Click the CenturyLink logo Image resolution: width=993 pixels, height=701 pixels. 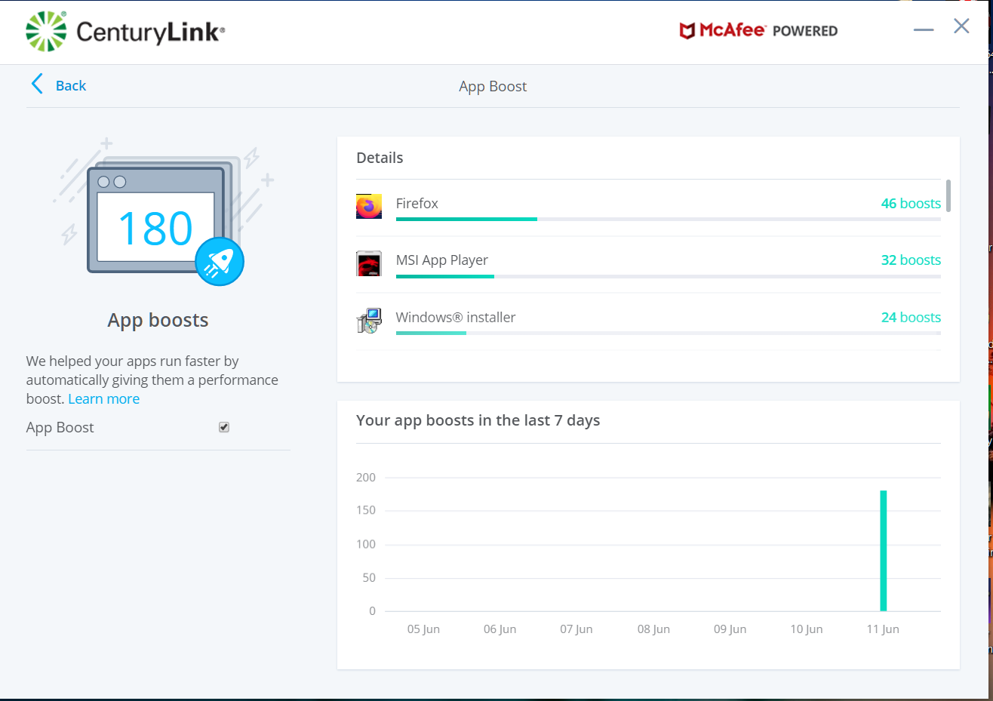coord(125,32)
